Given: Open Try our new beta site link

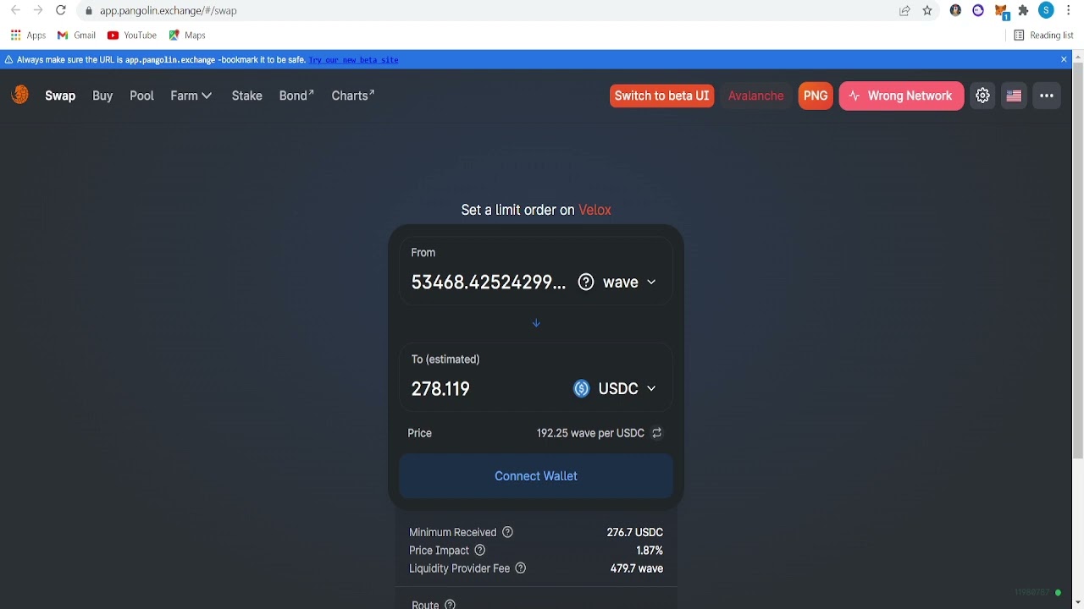Looking at the screenshot, I should coord(353,60).
